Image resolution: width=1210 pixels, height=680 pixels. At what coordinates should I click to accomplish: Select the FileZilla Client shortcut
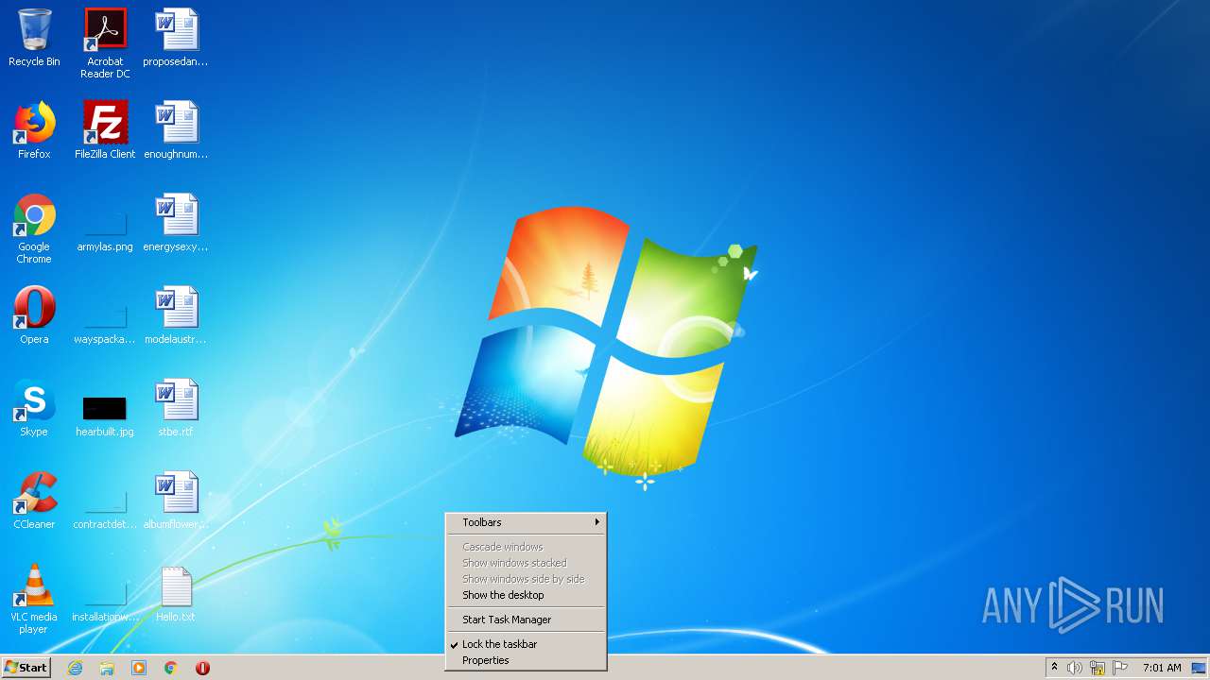105,130
